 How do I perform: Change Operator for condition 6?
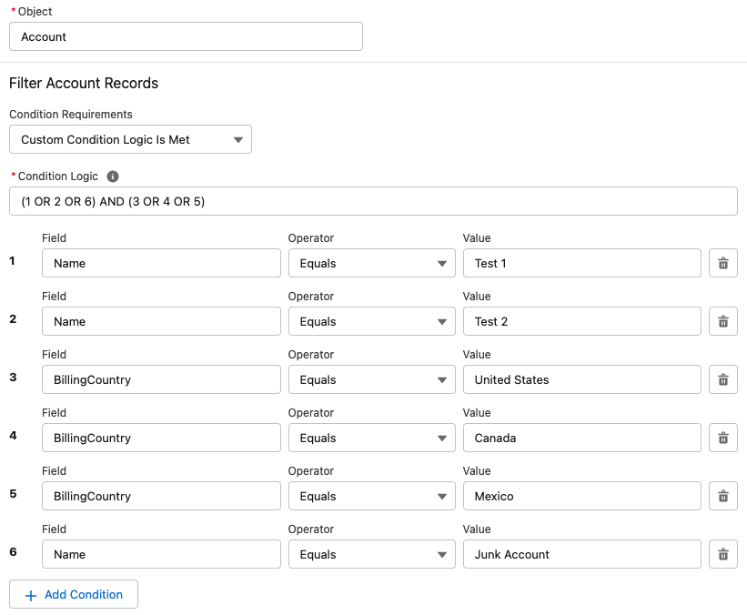(x=371, y=554)
